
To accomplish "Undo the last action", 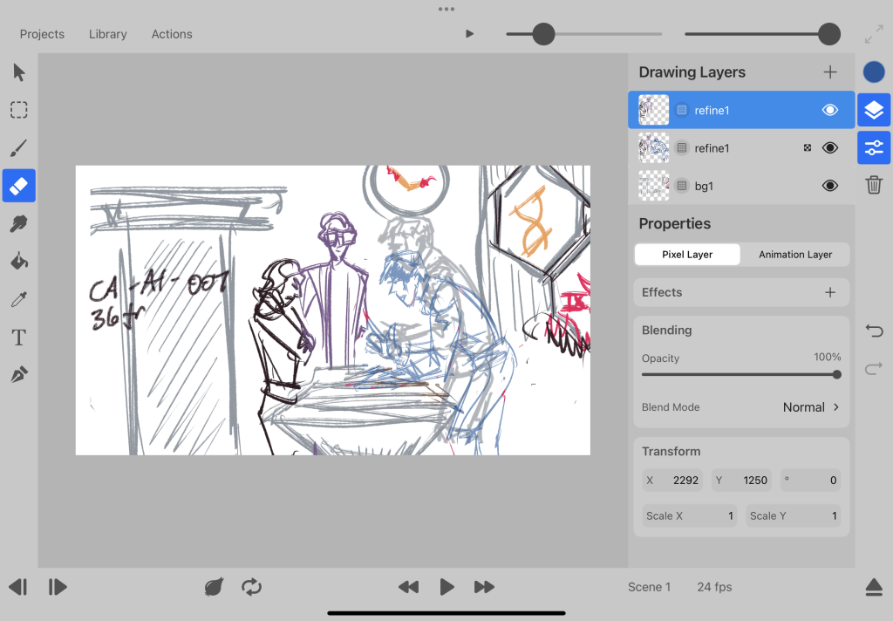I will pyautogui.click(x=874, y=331).
